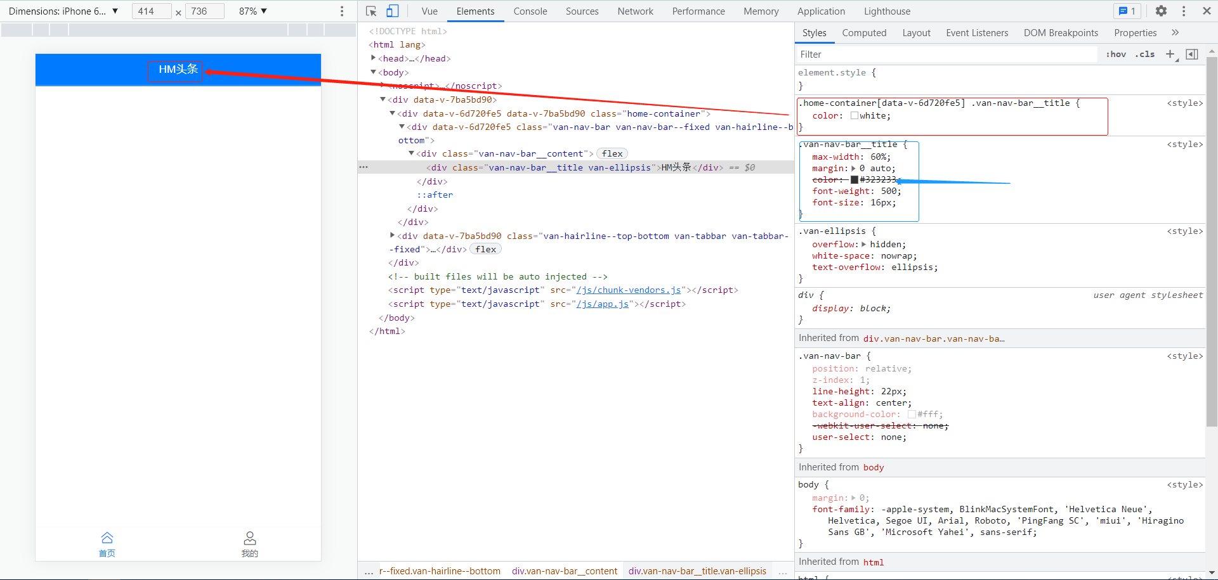
Task: Show more Styles pane tabs chevron
Action: pyautogui.click(x=1175, y=33)
